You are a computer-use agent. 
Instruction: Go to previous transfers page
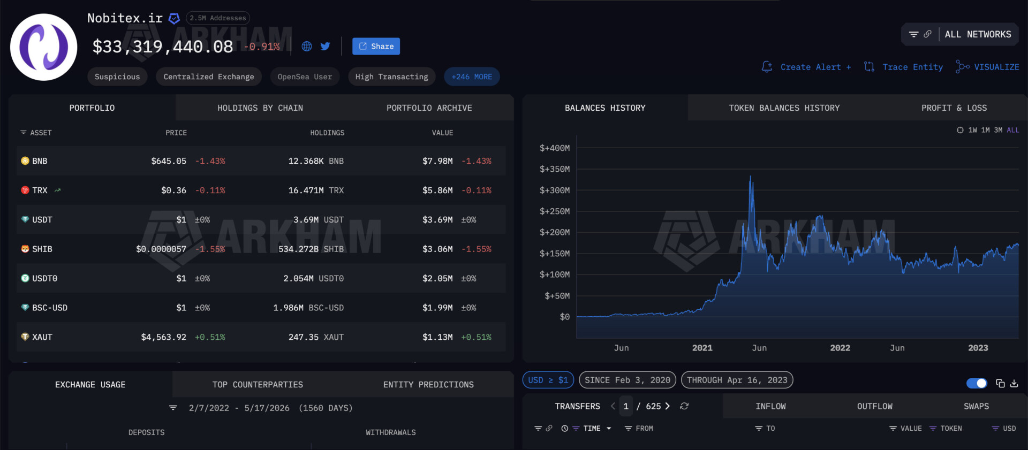613,406
